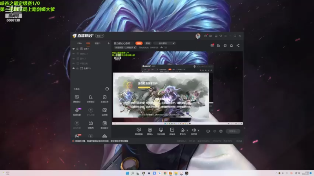Open the hamburger menu in the title bar
Screen dimensions: 314x176
pos(225,36)
